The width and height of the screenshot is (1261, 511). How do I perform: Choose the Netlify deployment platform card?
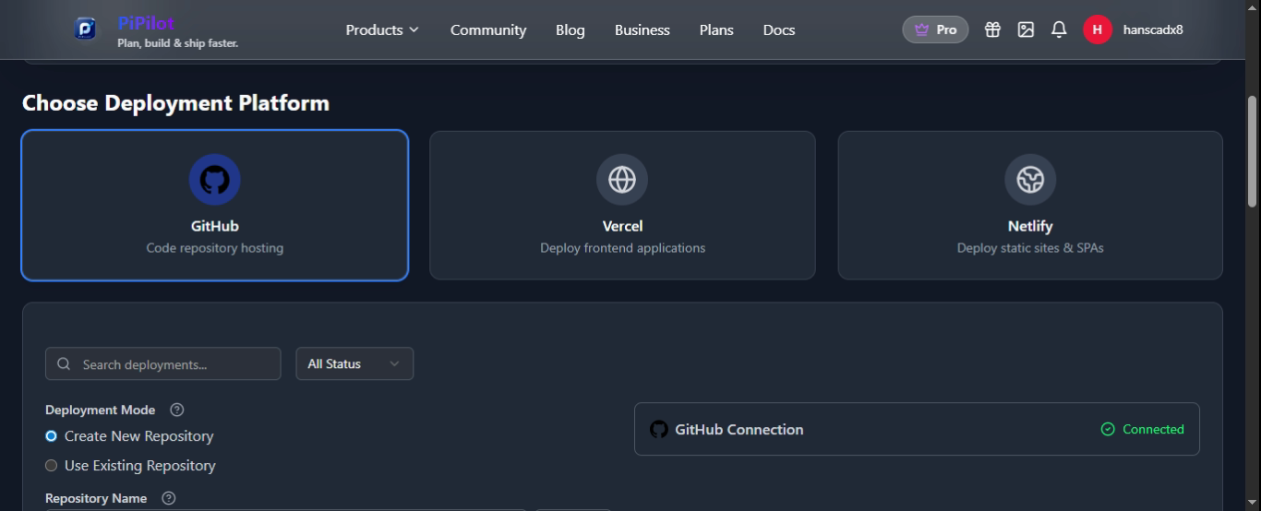(x=1030, y=205)
